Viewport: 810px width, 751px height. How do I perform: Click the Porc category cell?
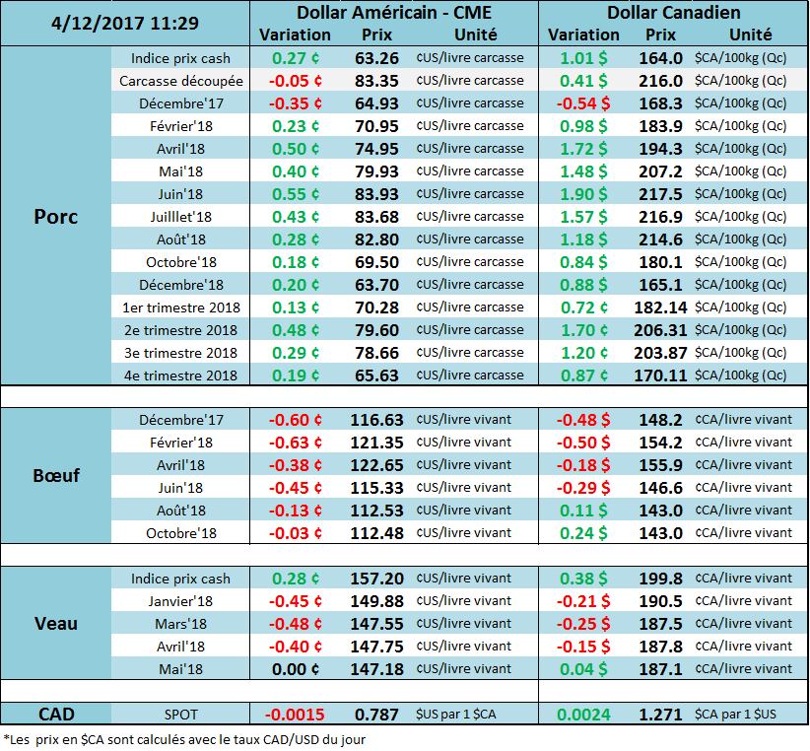tap(55, 216)
